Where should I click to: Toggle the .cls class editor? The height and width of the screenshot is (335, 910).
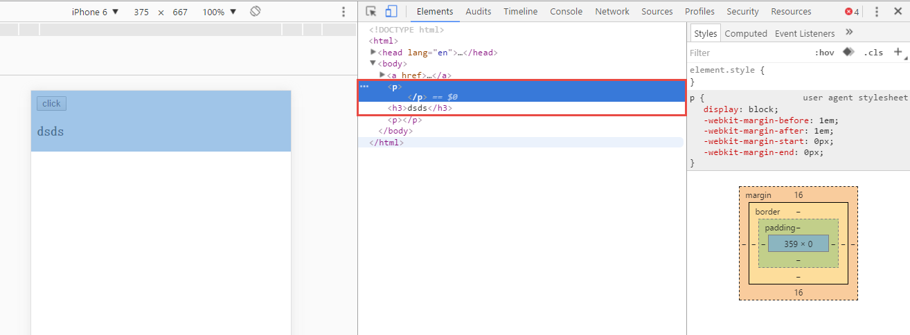click(x=873, y=53)
